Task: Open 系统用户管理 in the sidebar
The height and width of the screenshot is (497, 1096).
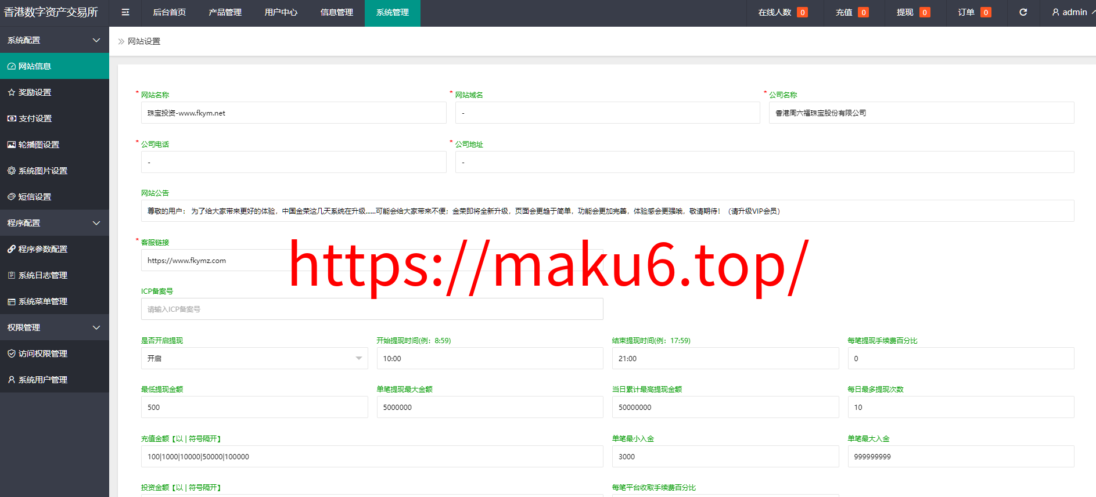Action: [x=55, y=380]
